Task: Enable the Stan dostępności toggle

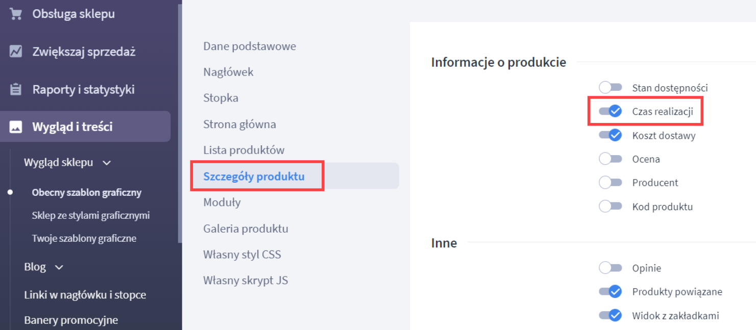Action: coord(611,87)
